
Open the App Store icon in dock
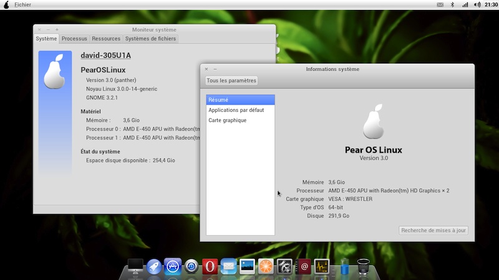point(173,266)
